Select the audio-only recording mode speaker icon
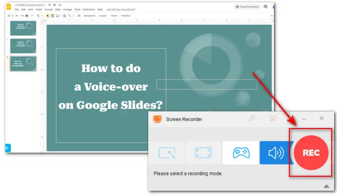This screenshot has height=196, width=337. tap(276, 153)
